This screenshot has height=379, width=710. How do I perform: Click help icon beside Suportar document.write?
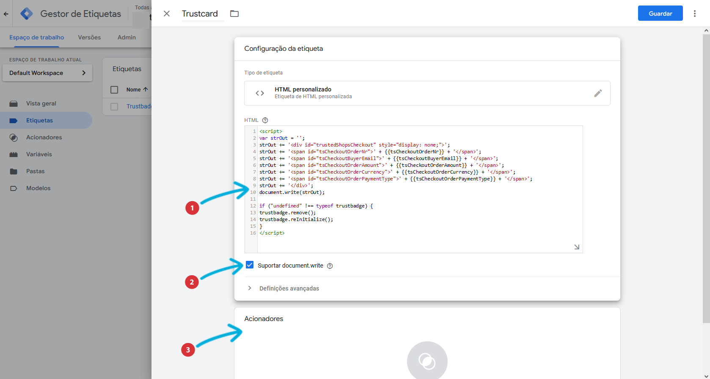point(330,266)
